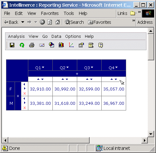Open the Back button history dropdown
Viewport: 156px width, 153px height.
tap(23, 22)
